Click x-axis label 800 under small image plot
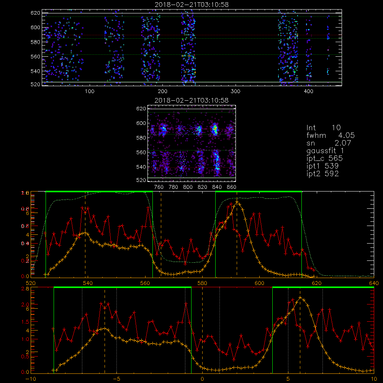Image resolution: width=383 pixels, height=383 pixels. [188, 187]
